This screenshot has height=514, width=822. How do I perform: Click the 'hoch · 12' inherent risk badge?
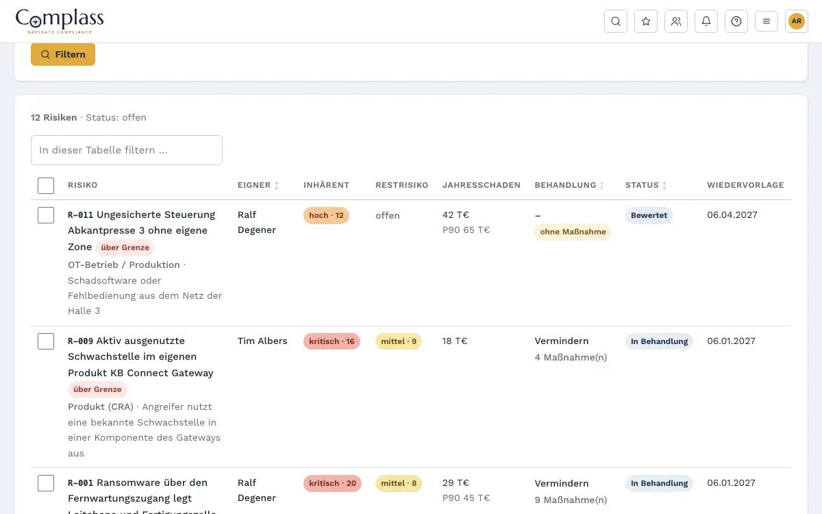(326, 215)
